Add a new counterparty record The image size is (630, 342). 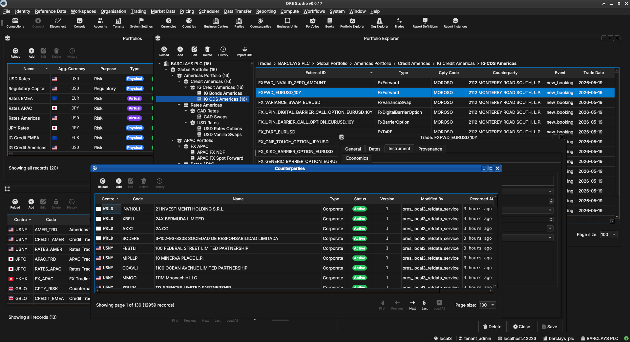119,183
